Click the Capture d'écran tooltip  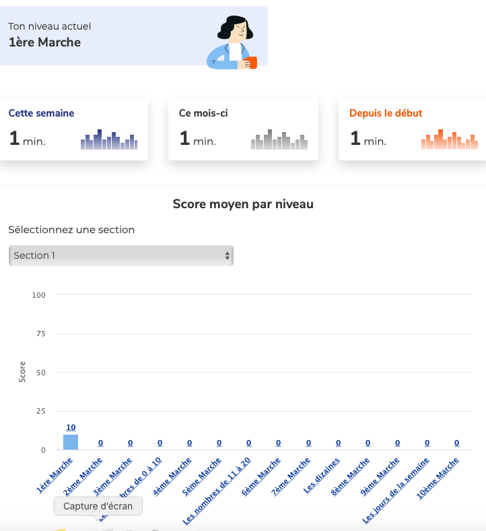pos(98,506)
